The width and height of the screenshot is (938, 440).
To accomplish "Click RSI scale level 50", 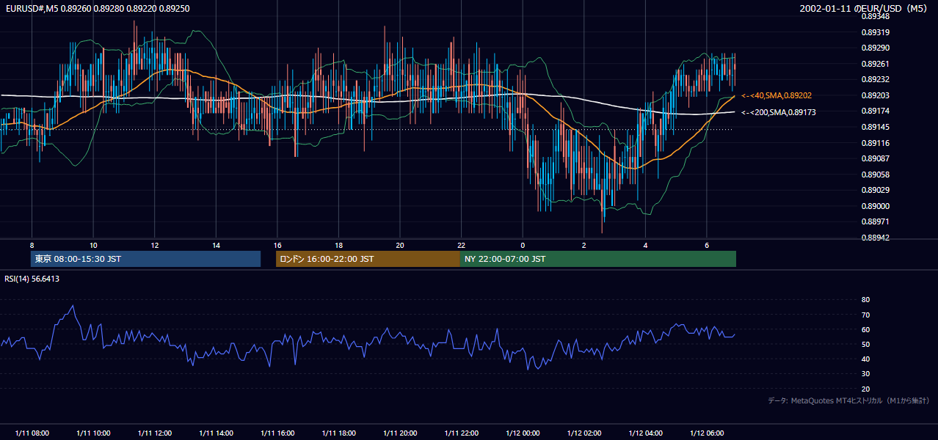I will tap(865, 344).
